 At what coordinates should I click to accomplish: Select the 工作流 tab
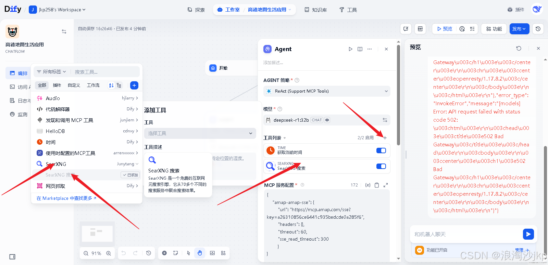point(93,85)
